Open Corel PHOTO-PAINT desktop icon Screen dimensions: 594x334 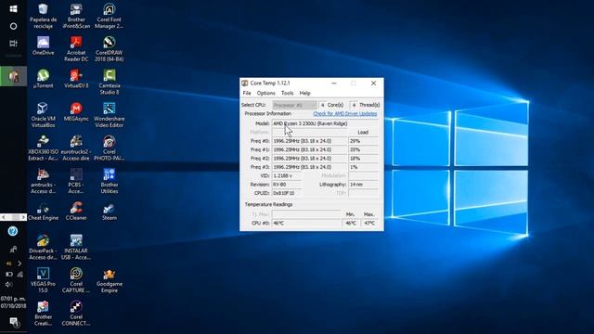pos(110,148)
